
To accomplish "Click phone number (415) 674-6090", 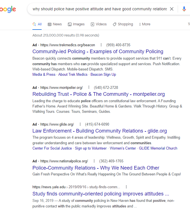I will [97, 124].
